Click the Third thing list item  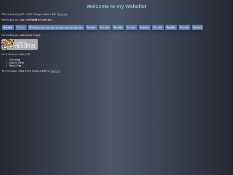tap(15, 66)
